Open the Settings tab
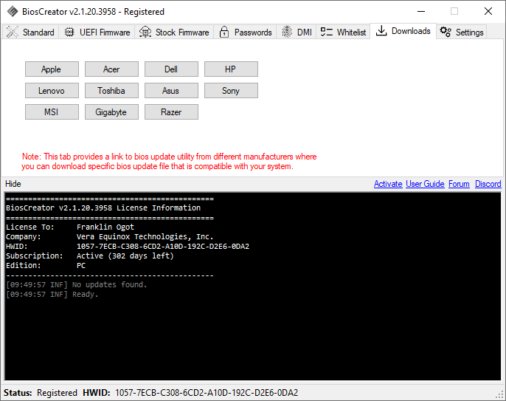This screenshot has height=401, width=506. click(x=462, y=32)
